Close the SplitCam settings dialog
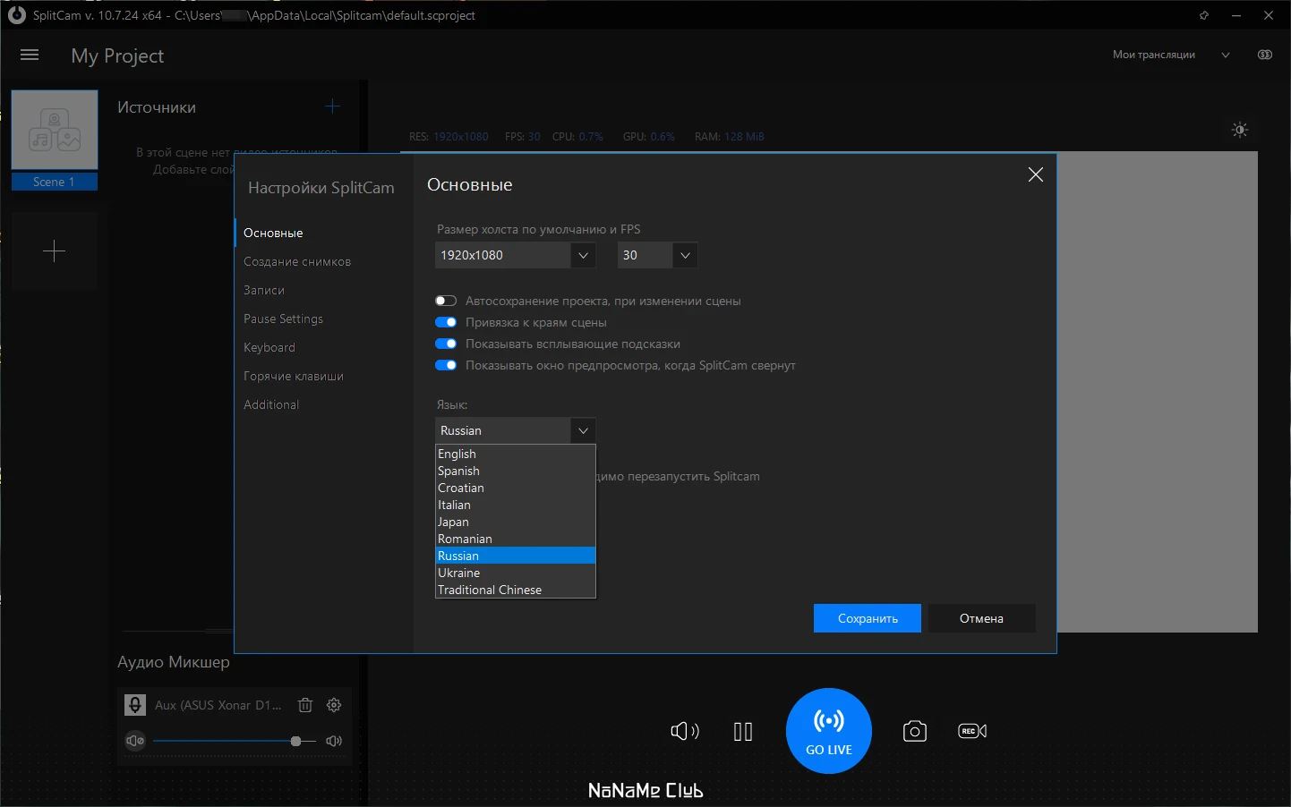The width and height of the screenshot is (1291, 807). pos(1036,175)
